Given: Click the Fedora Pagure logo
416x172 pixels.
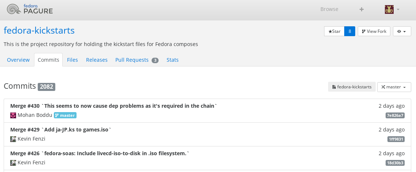Looking at the screenshot, I should [30, 9].
